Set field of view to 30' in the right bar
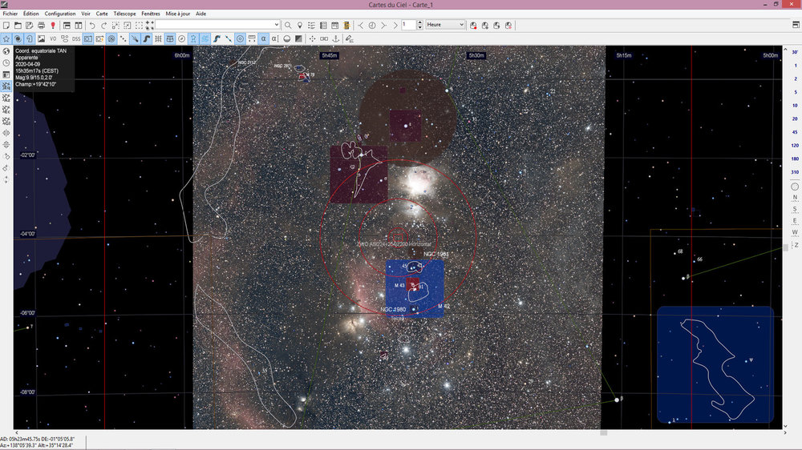This screenshot has height=450, width=802. (795, 52)
